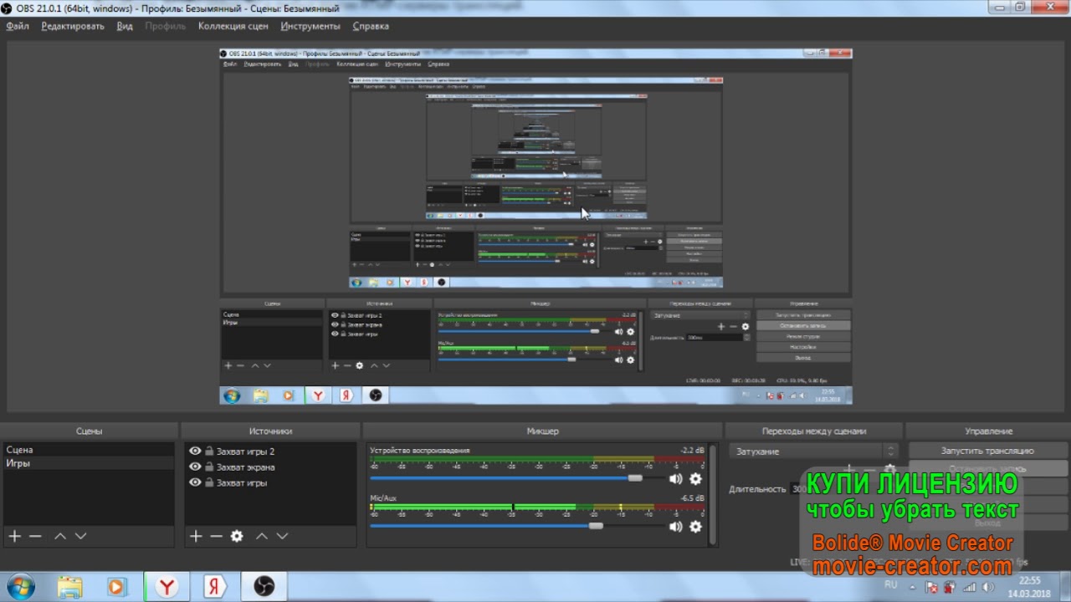The width and height of the screenshot is (1071, 602).
Task: Click the -2.2 dB level readout
Action: (x=692, y=451)
